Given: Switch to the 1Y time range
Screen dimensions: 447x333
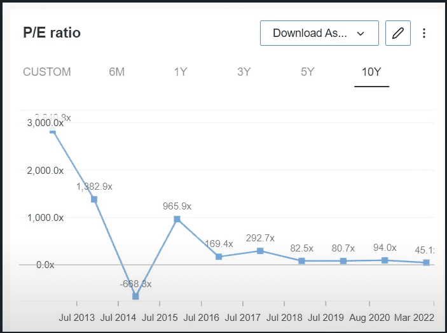Looking at the screenshot, I should [181, 72].
